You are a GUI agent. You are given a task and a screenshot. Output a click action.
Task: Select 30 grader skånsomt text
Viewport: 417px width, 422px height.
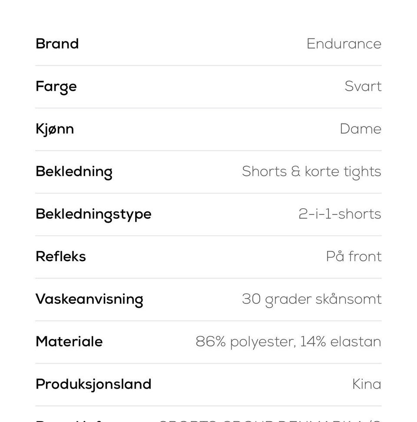click(311, 299)
